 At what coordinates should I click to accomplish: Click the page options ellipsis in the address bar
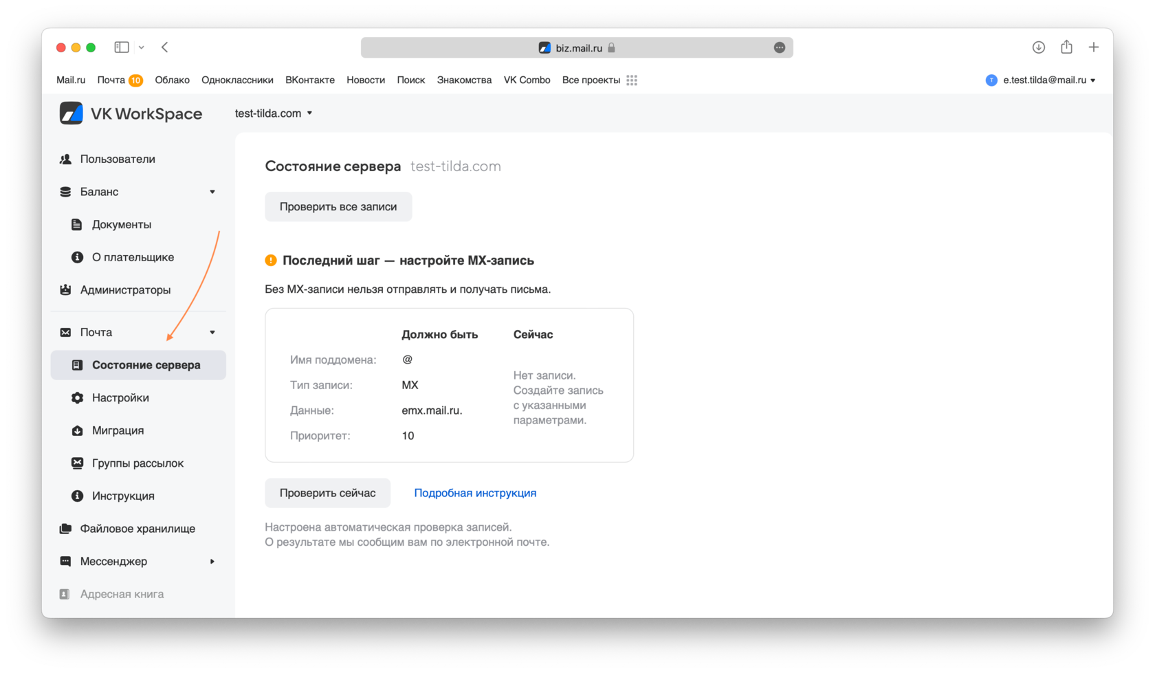click(x=780, y=47)
